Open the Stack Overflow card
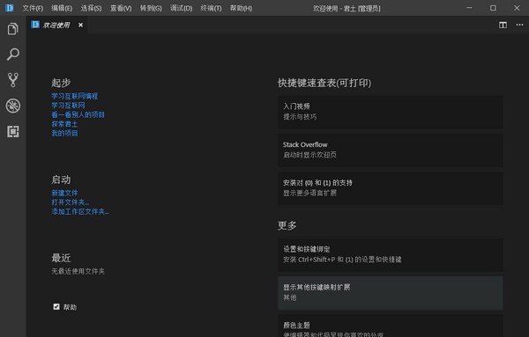 391,150
